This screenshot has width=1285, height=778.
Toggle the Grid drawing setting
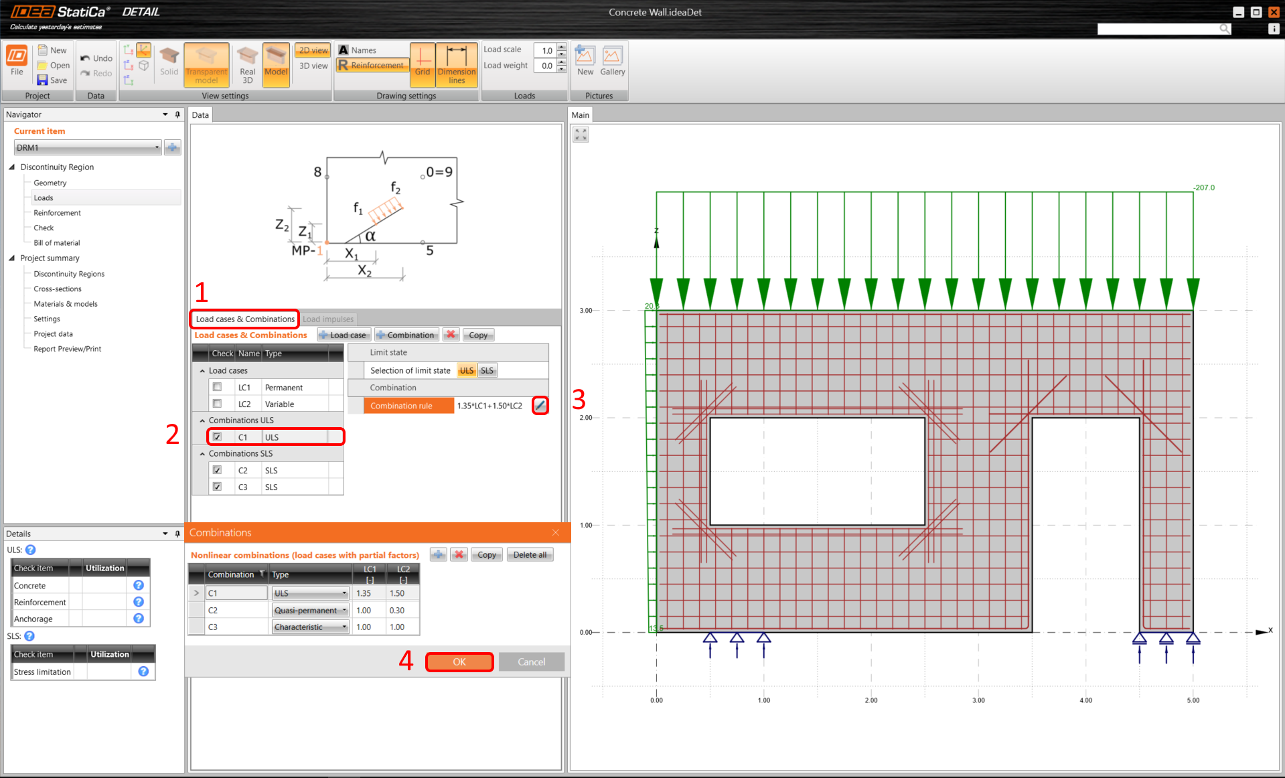(x=422, y=64)
